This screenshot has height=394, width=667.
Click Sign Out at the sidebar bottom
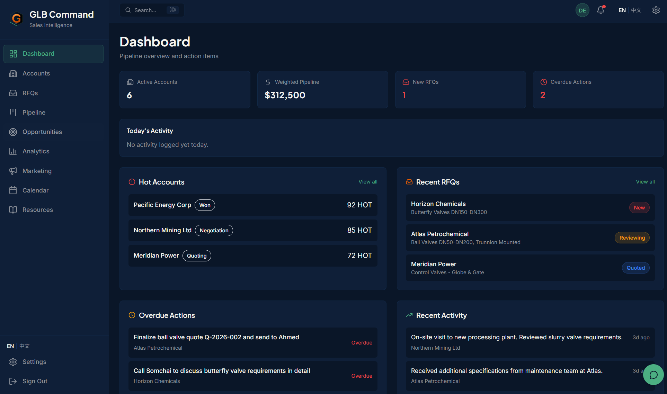(35, 381)
